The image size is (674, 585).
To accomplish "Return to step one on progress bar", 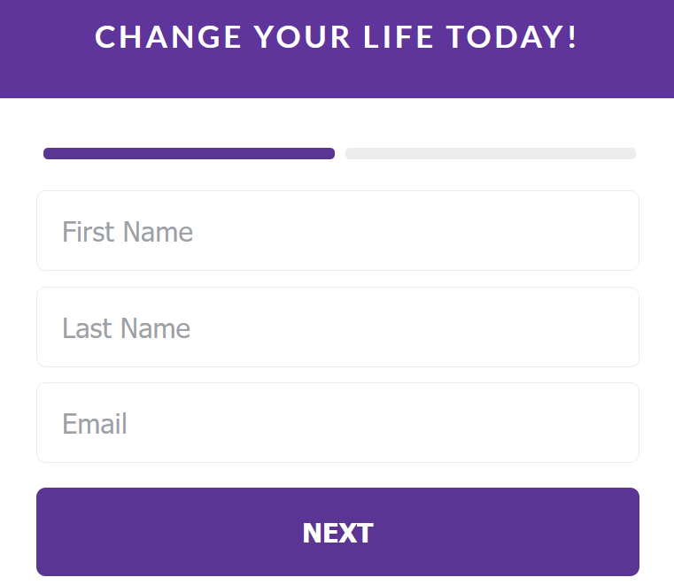I will [189, 154].
